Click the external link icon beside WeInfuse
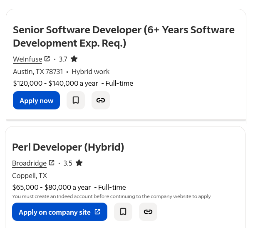This screenshot has height=228, width=253. pyautogui.click(x=47, y=59)
